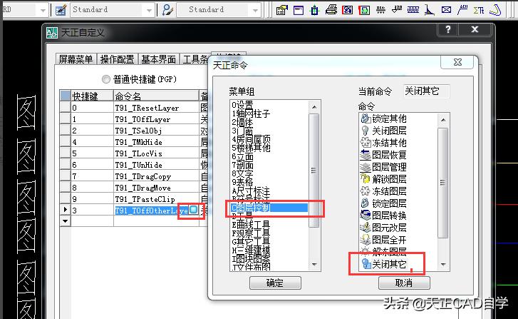Click the green-framed region toolbar icon
The height and width of the screenshot is (319, 518).
(x=364, y=10)
